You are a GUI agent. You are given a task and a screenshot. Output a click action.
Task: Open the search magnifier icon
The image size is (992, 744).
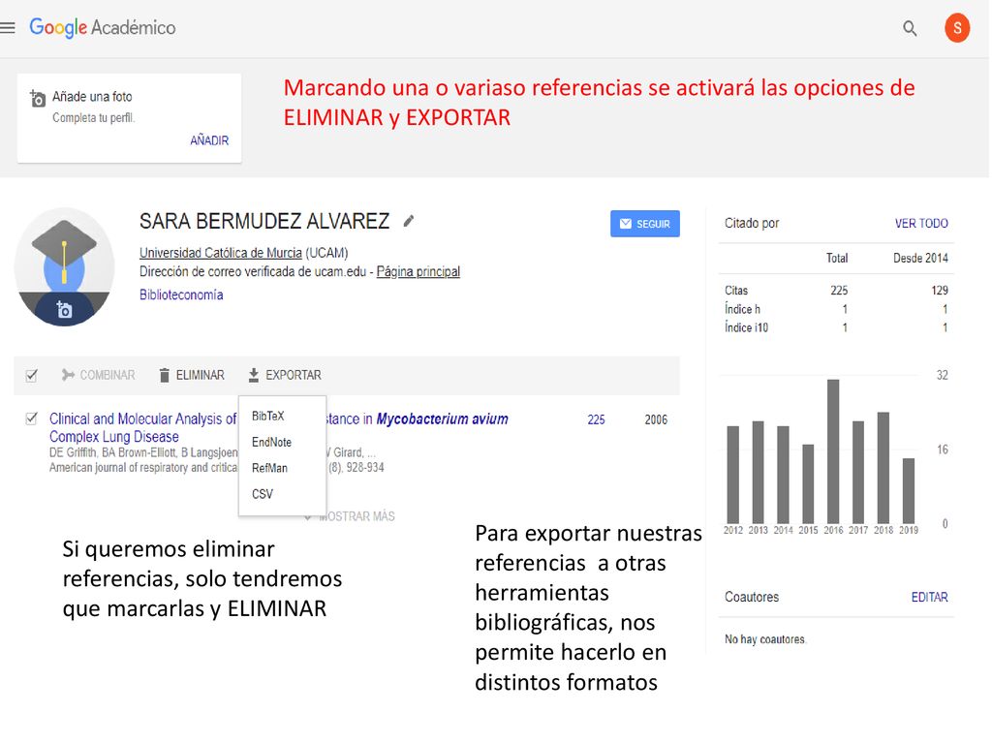[910, 28]
